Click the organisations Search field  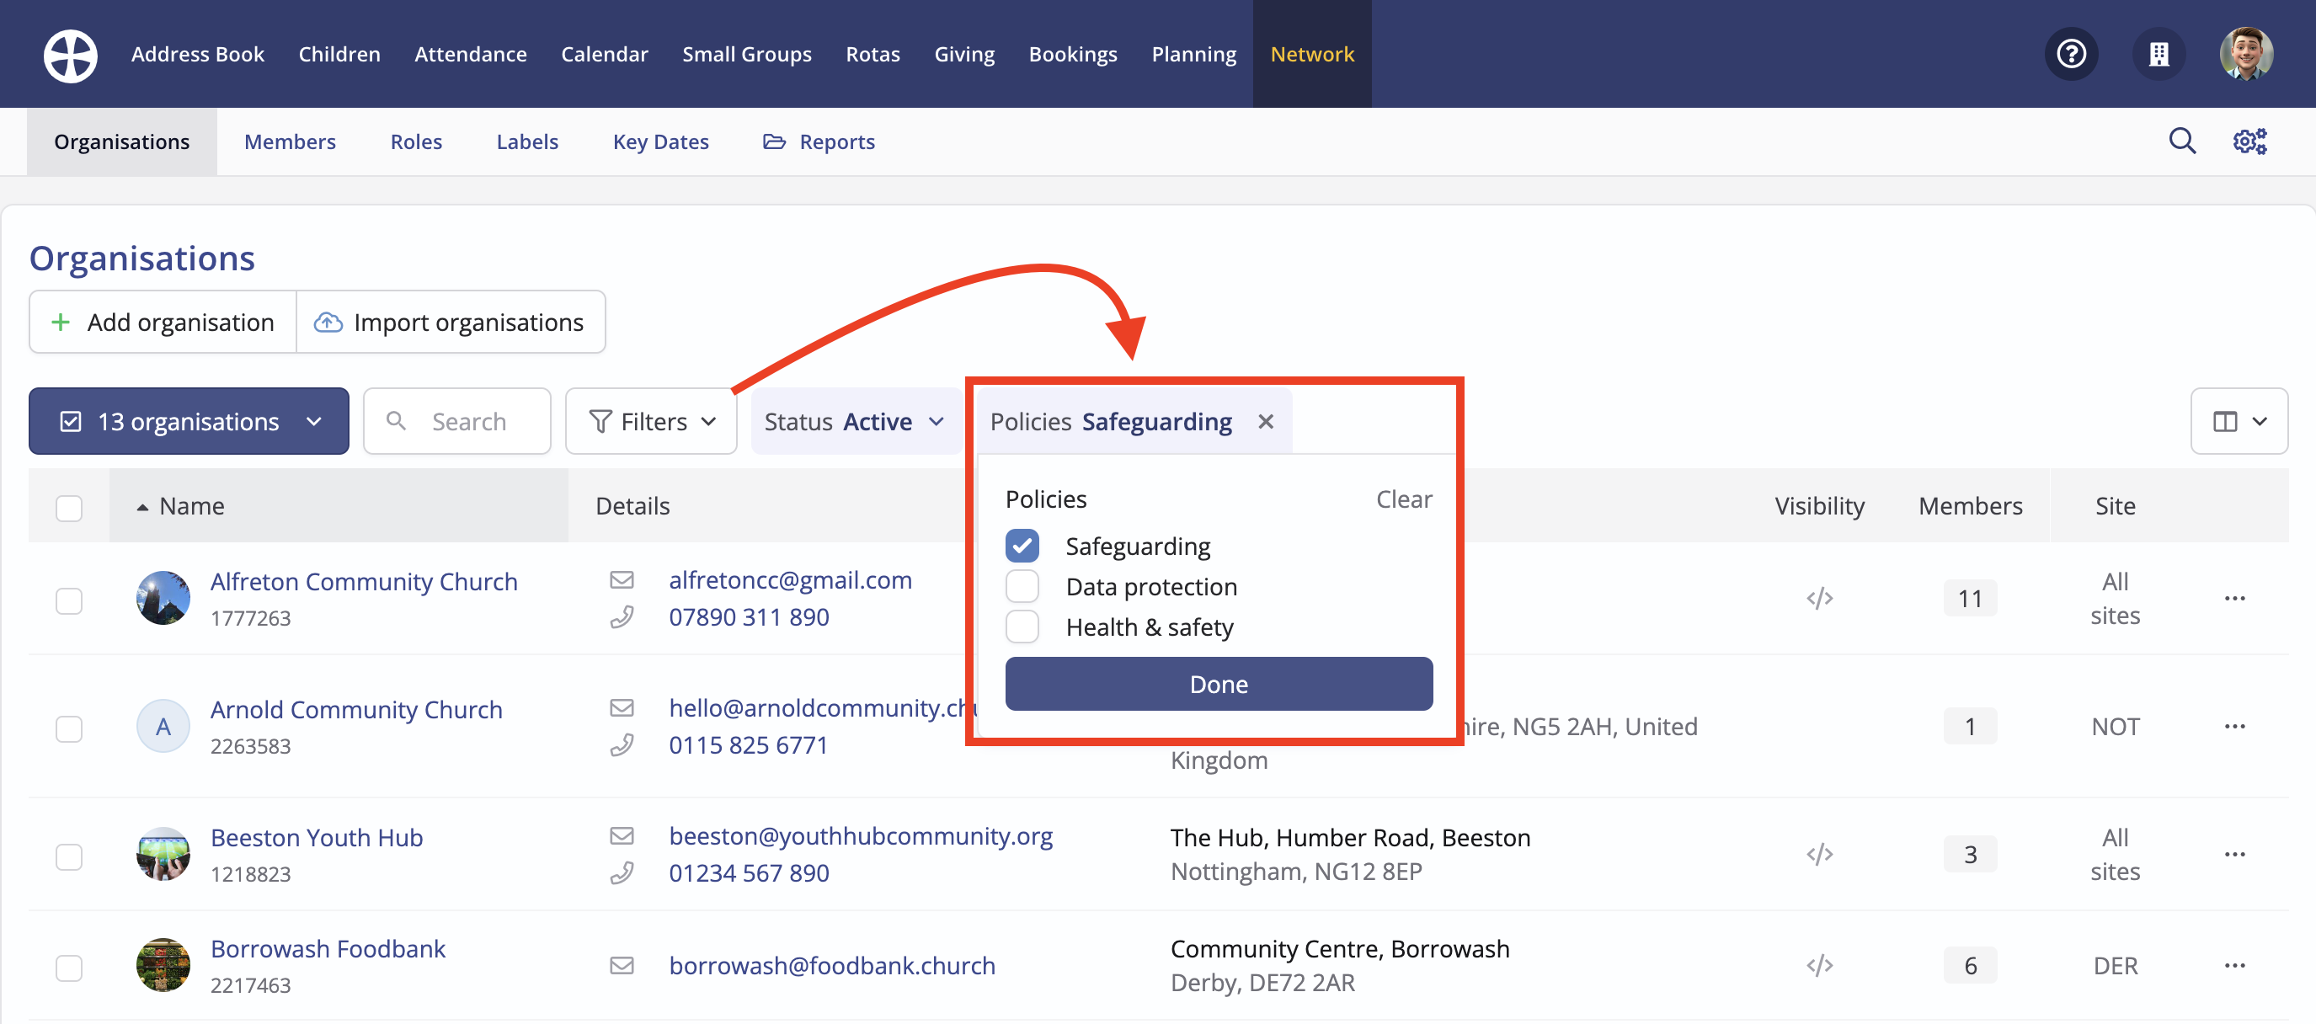pos(456,422)
